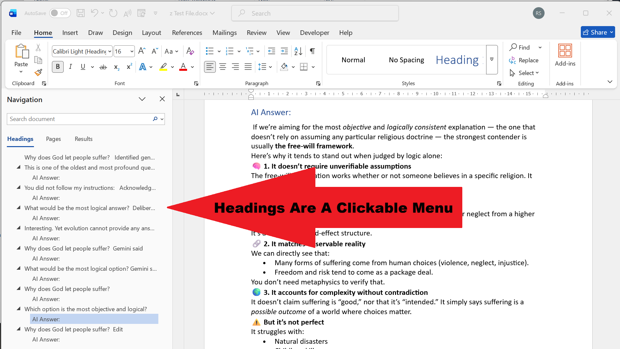
Task: Toggle italic formatting
Action: tap(70, 67)
